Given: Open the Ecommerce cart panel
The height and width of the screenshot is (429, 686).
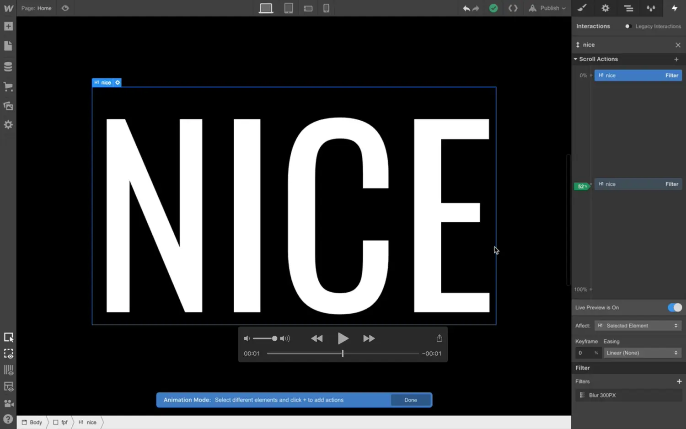Looking at the screenshot, I should 8,86.
